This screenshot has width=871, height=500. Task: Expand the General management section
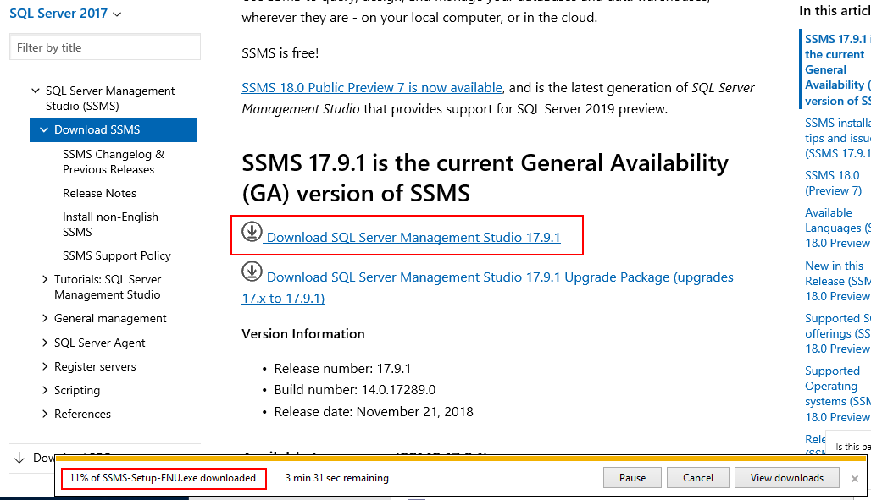pyautogui.click(x=45, y=319)
